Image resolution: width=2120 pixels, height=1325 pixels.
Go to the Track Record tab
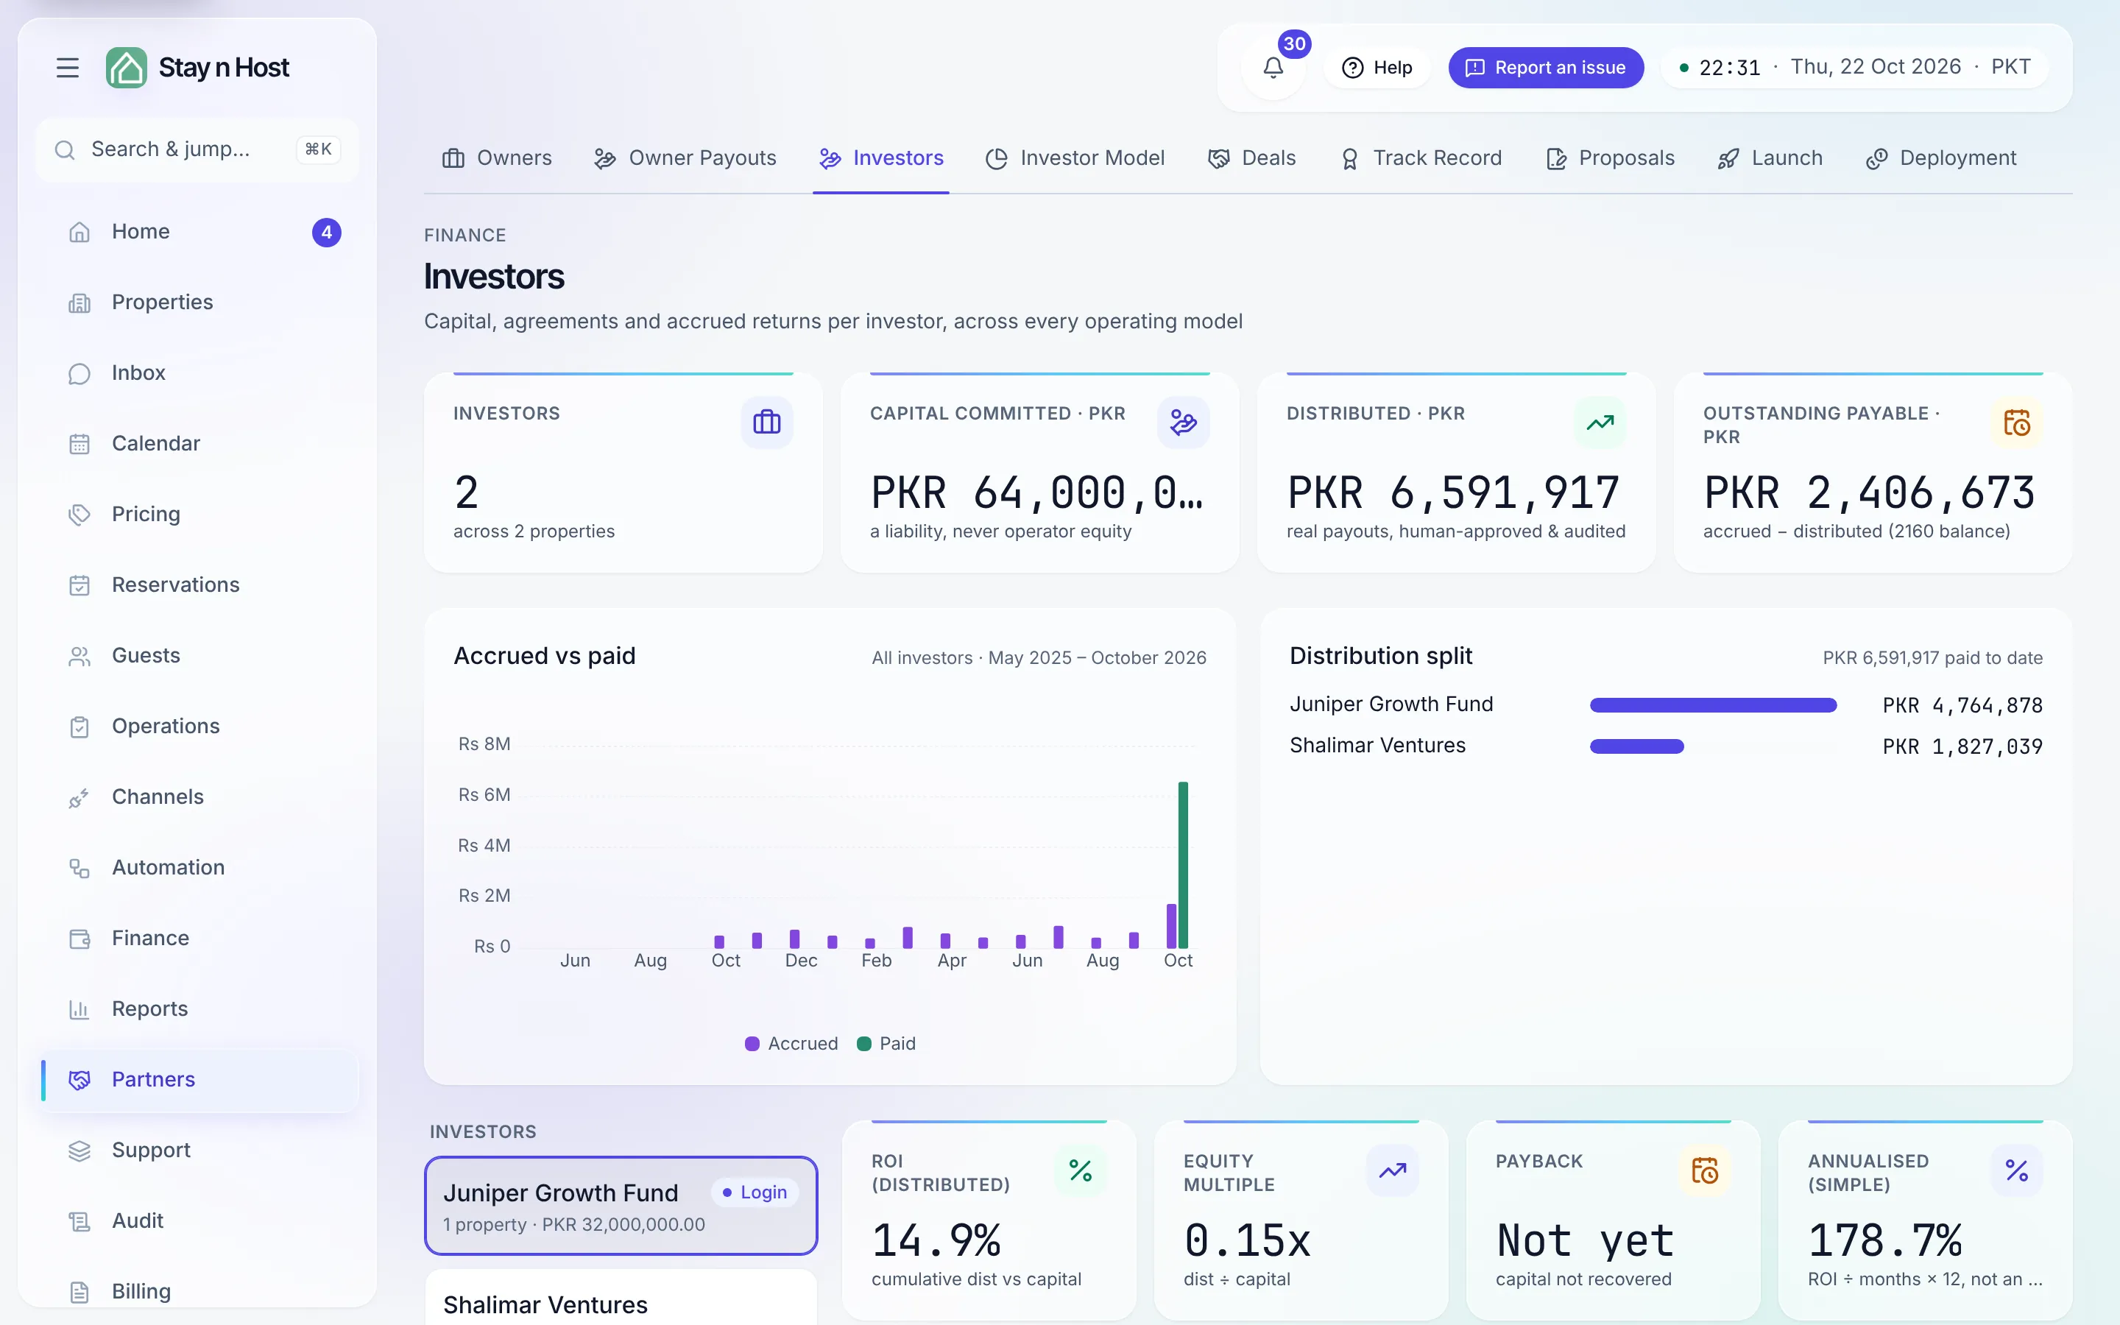[1421, 158]
